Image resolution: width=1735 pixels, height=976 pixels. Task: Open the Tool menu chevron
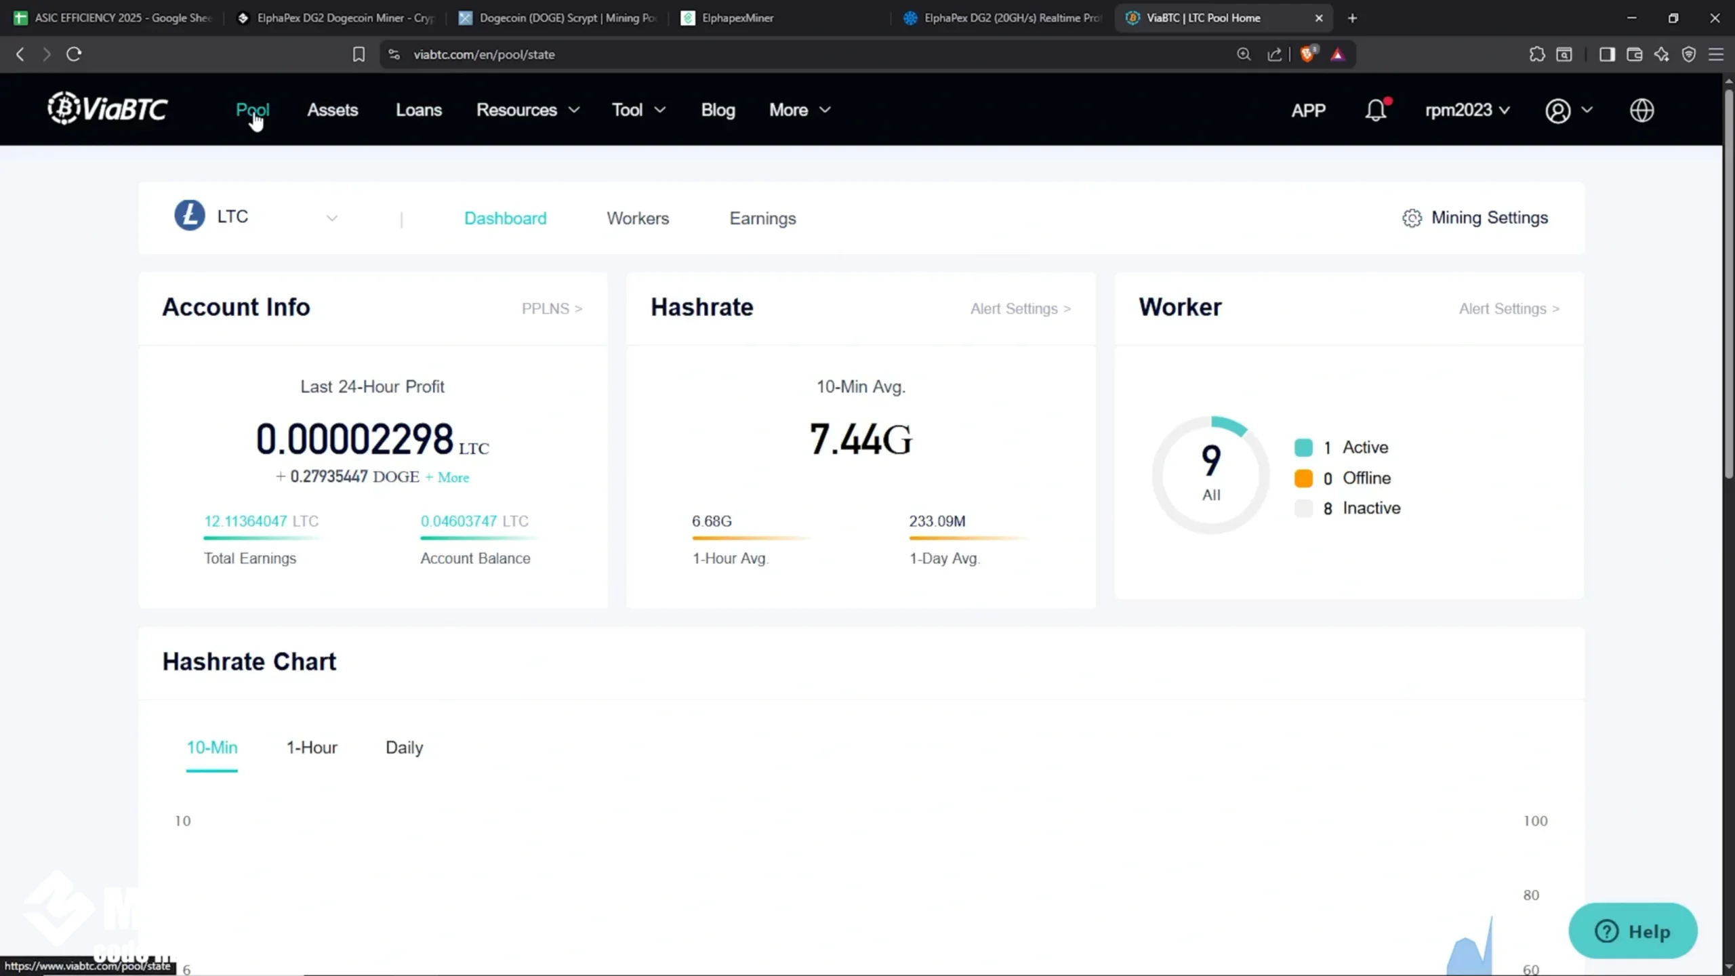(658, 109)
